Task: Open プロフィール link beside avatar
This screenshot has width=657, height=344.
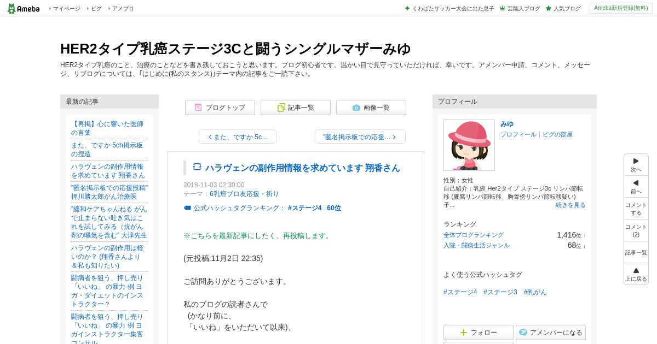Action: tap(518, 134)
